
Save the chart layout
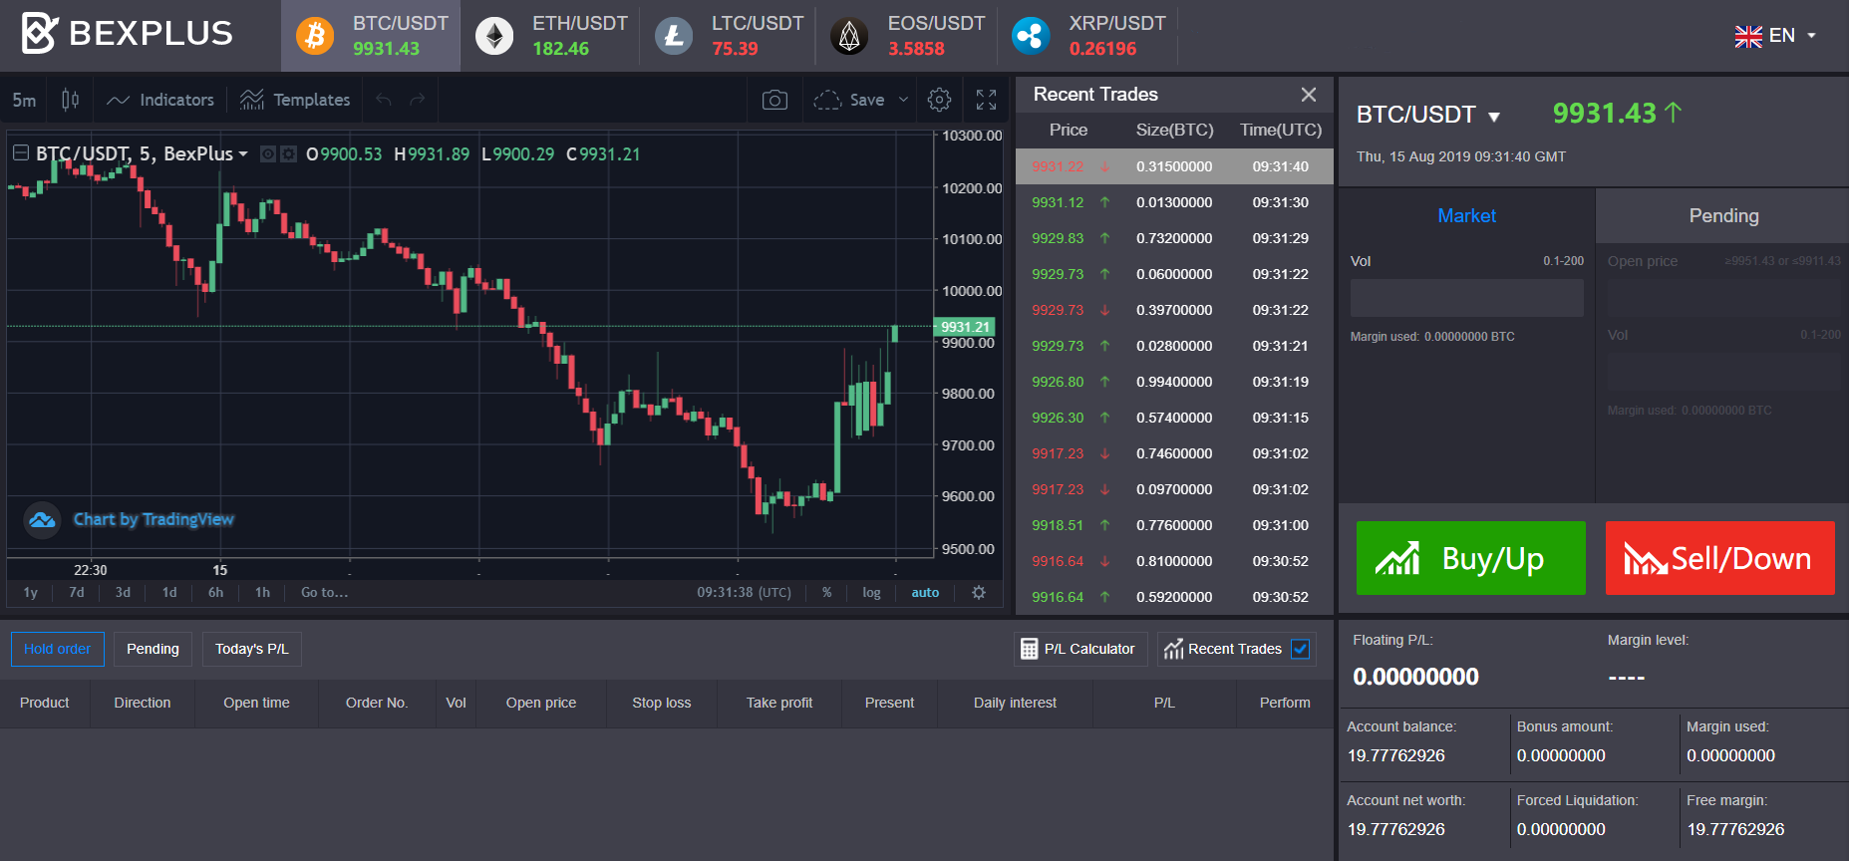tap(849, 100)
